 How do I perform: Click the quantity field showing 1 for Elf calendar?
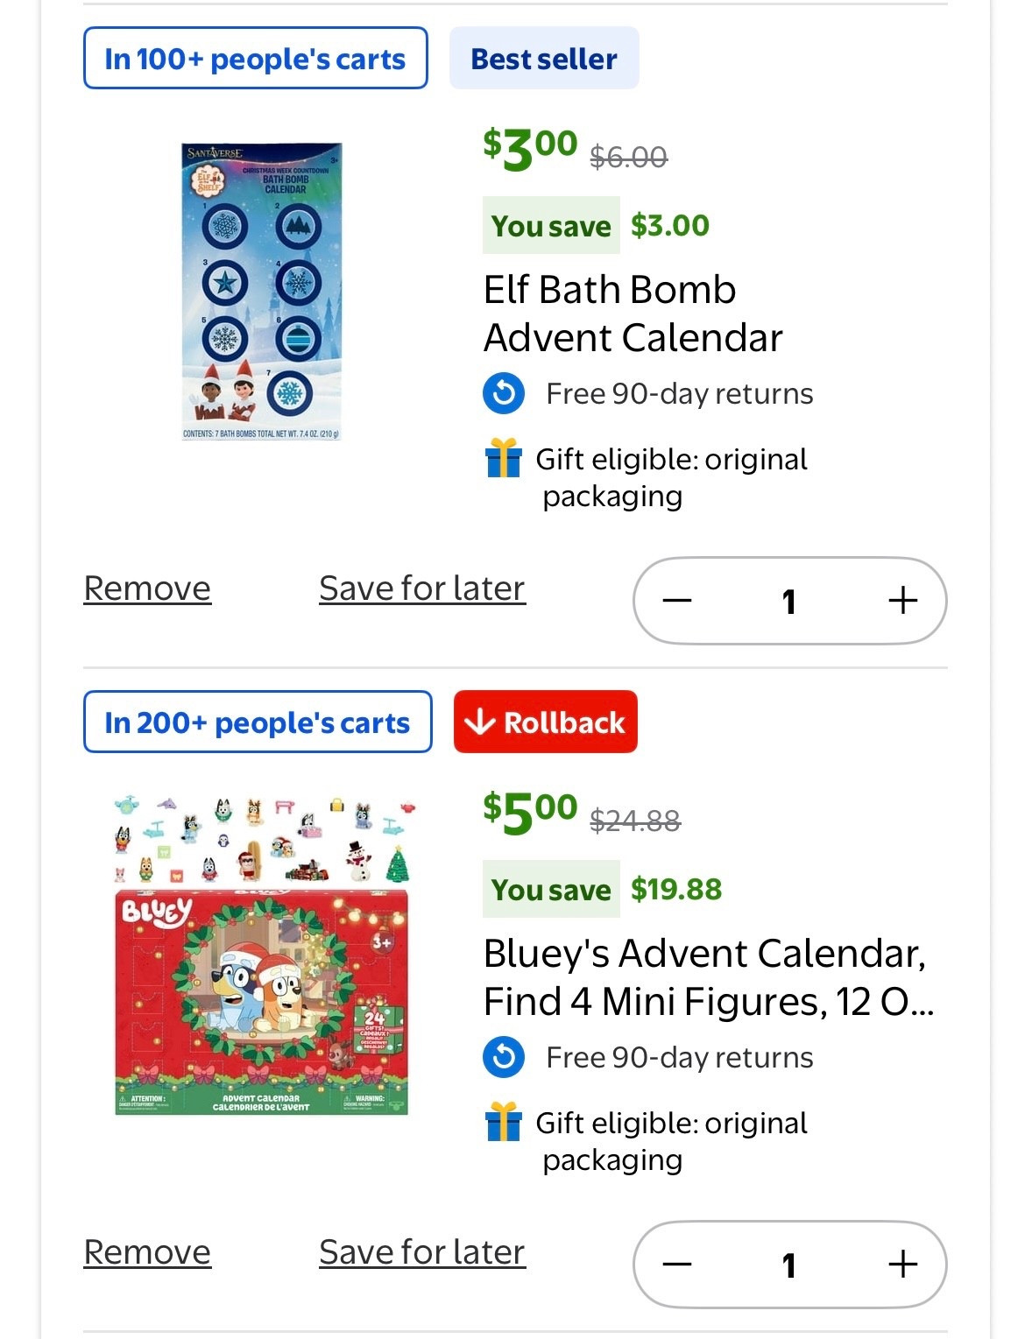tap(791, 600)
